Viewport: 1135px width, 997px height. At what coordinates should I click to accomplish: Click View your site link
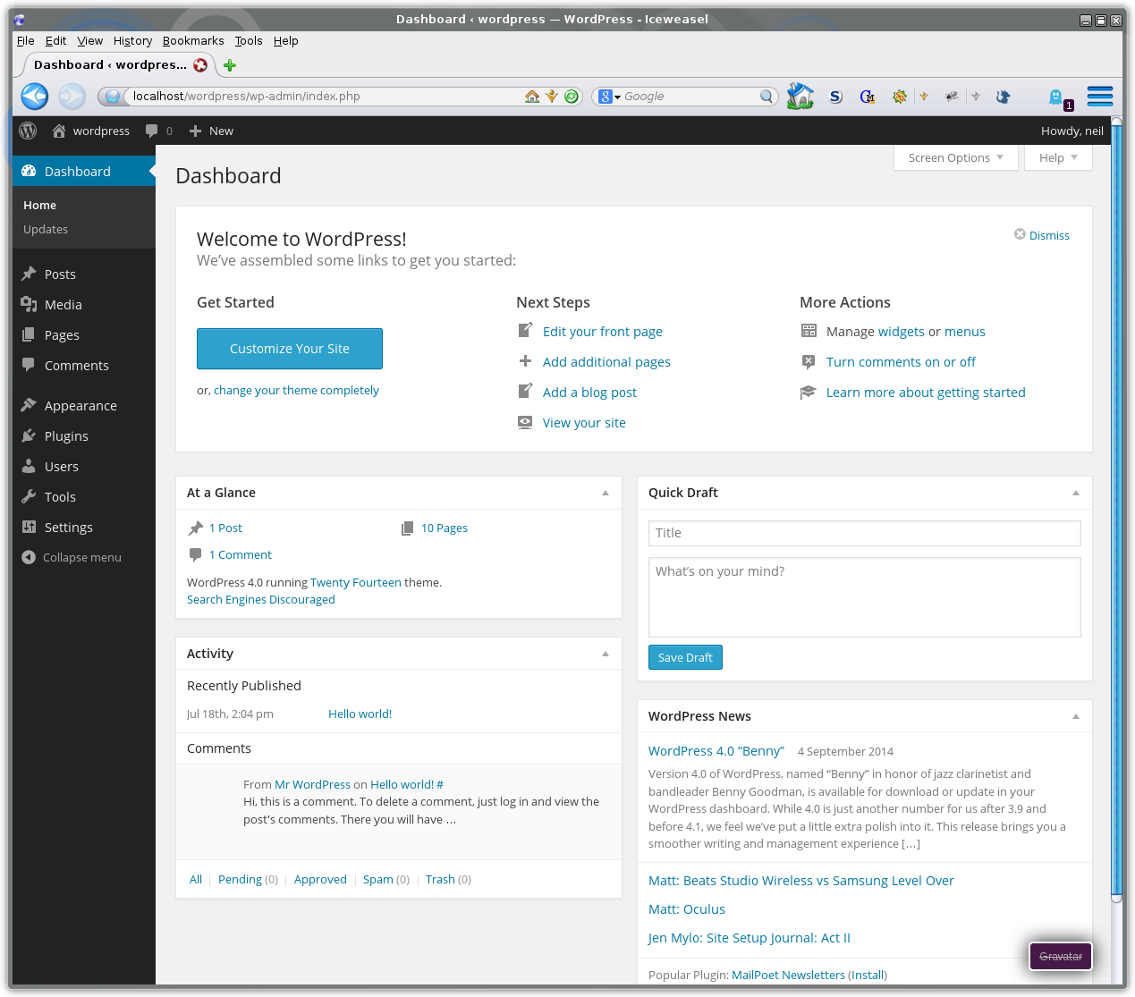(584, 423)
